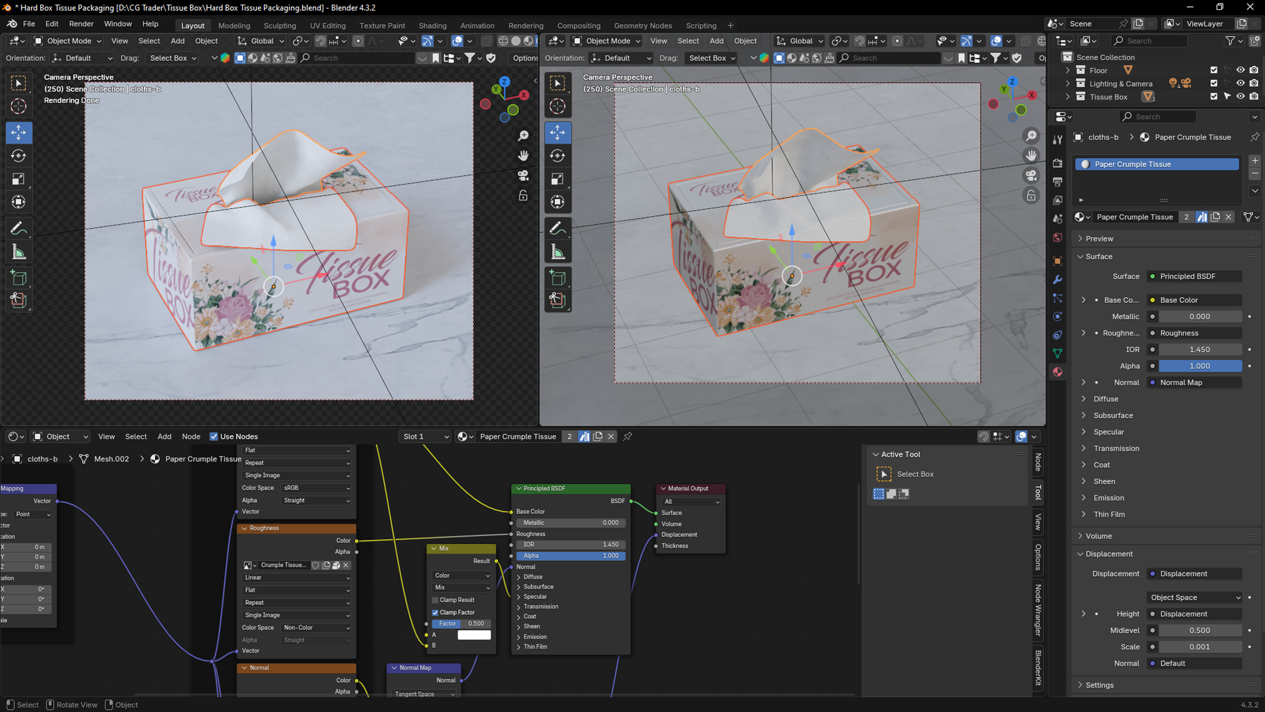Exclude Tissue Box collection from view layer
The width and height of the screenshot is (1265, 712).
(1214, 97)
